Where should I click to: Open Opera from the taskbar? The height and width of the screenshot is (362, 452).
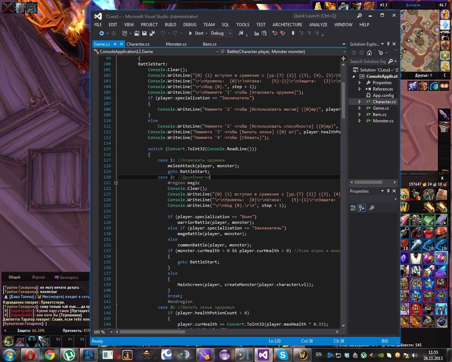click(30, 355)
